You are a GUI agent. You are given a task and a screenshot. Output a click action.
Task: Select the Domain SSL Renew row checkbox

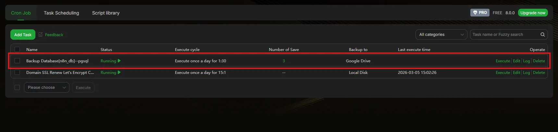click(17, 72)
